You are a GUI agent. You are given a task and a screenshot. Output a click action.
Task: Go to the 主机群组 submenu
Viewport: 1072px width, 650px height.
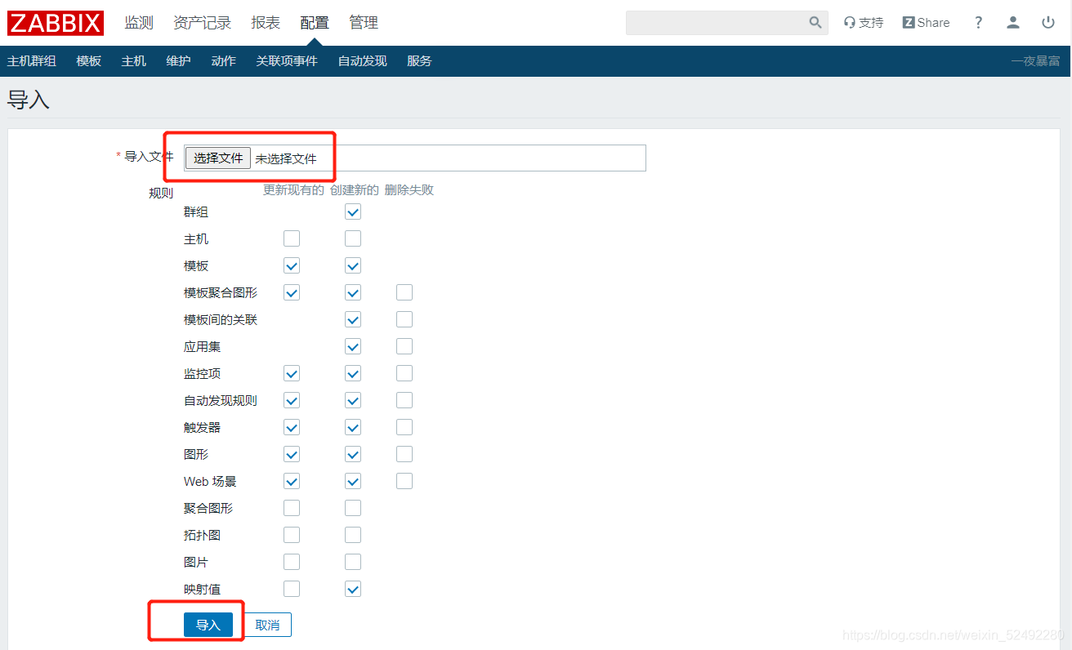31,61
